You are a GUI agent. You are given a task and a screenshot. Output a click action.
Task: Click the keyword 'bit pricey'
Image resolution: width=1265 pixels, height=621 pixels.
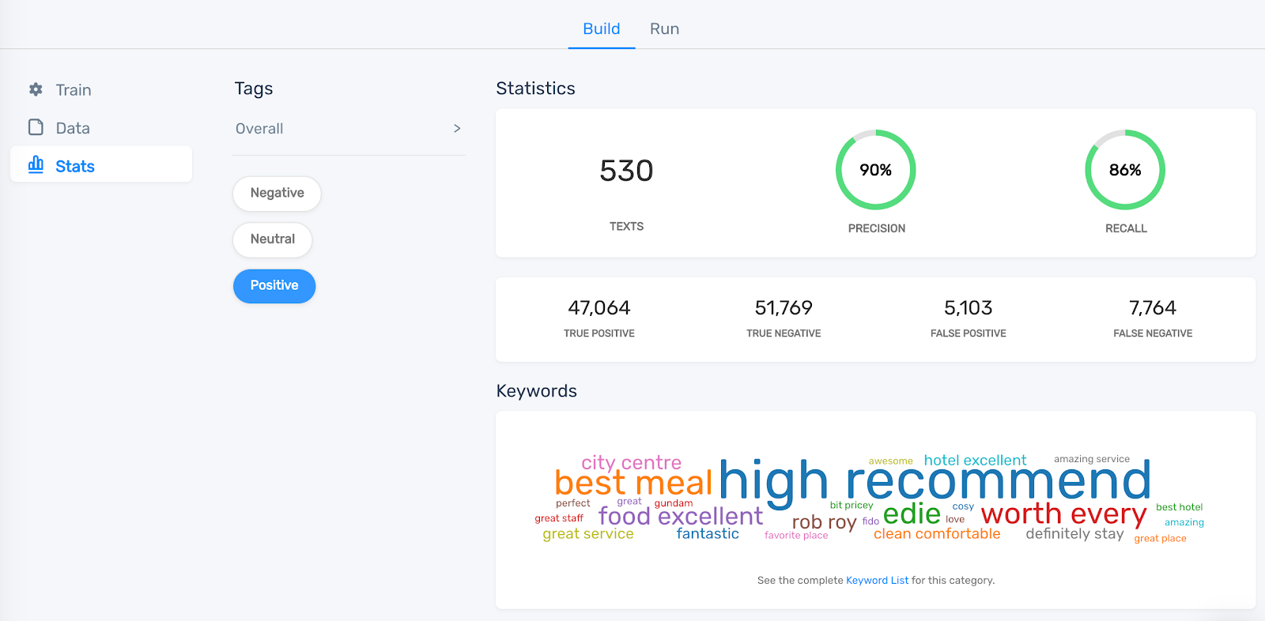point(852,505)
